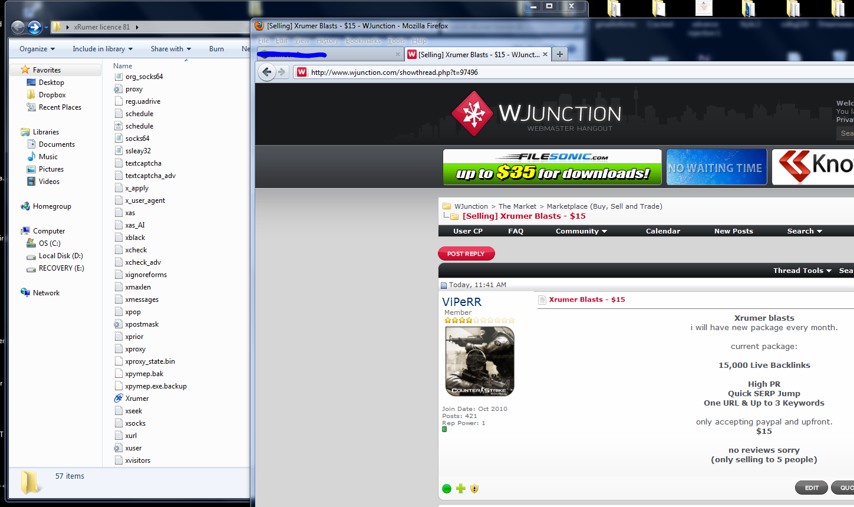Click the EDIT button on the post
Image resolution: width=854 pixels, height=507 pixels.
pyautogui.click(x=812, y=488)
